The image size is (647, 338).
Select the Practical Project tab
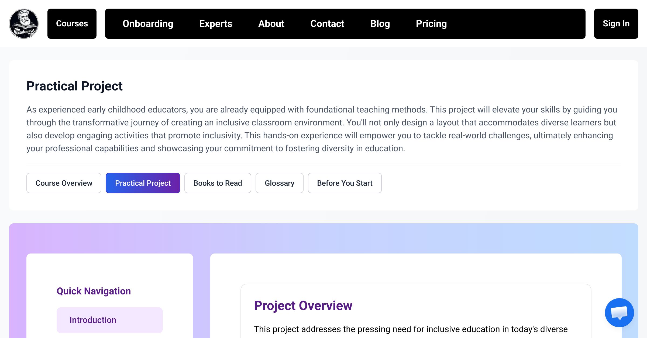(x=143, y=183)
